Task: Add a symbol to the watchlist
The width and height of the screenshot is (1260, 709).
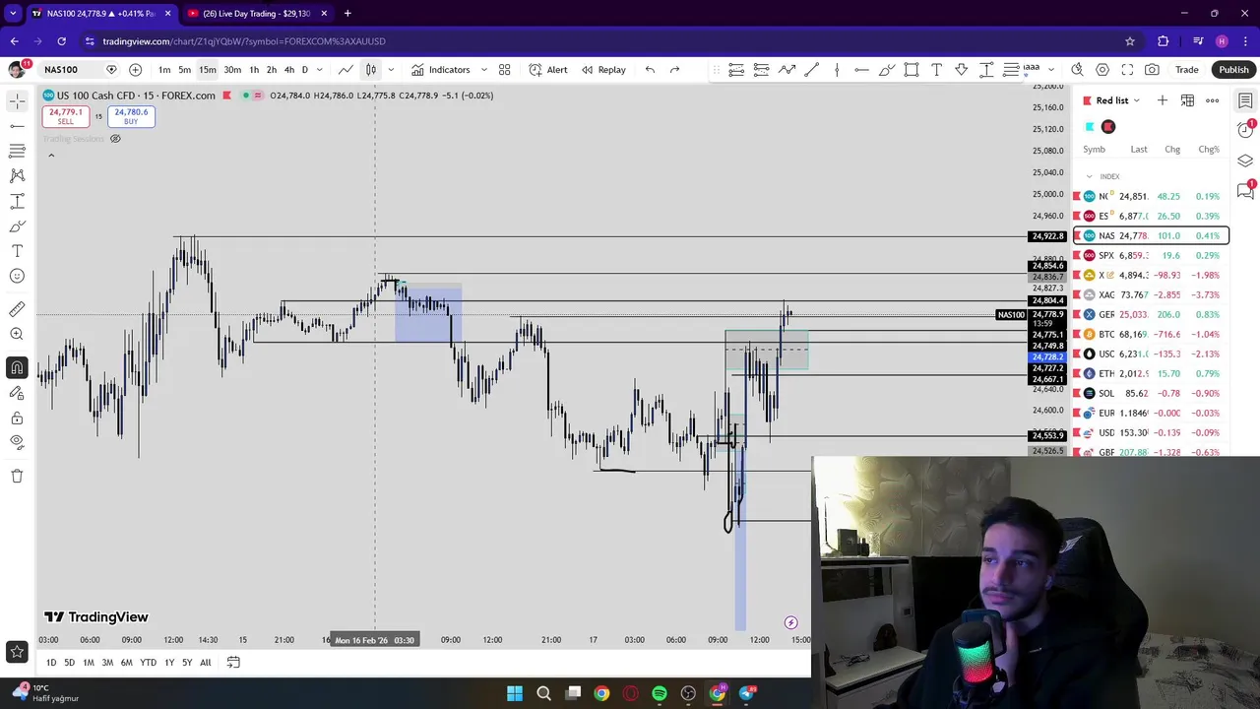Action: (x=1163, y=100)
